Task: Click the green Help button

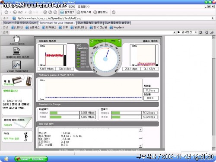Action: (x=114, y=41)
